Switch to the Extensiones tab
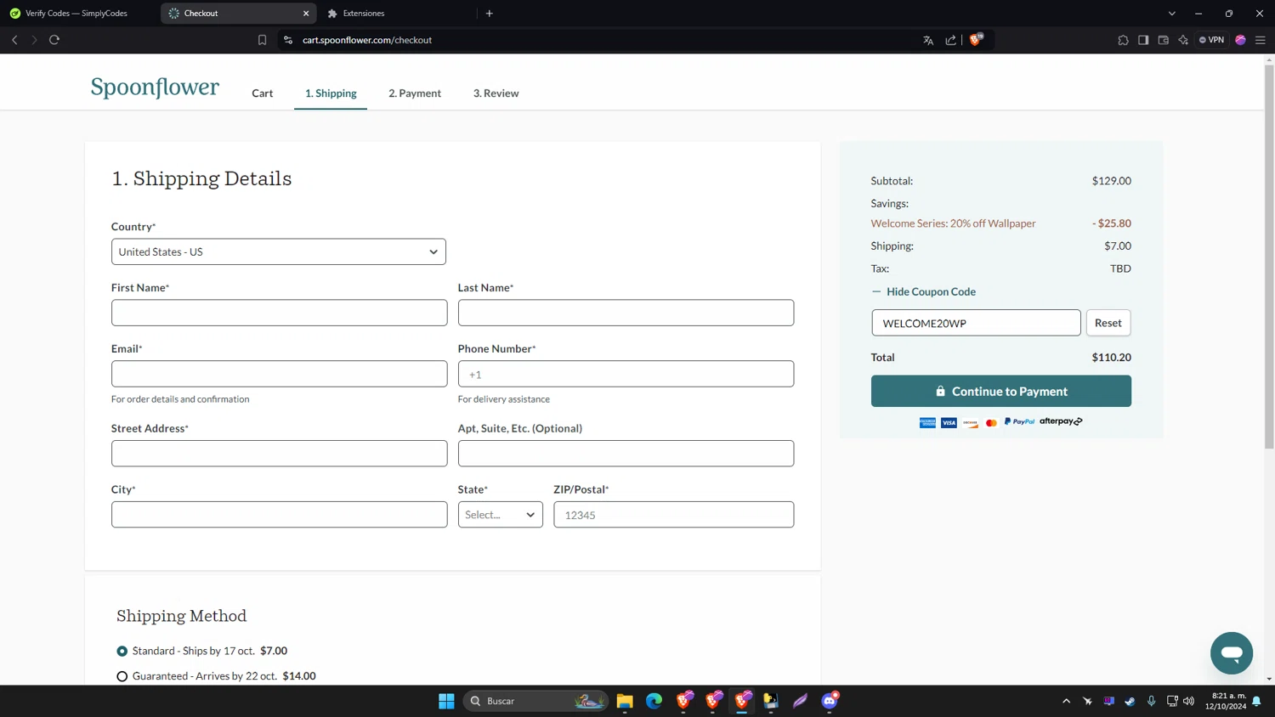Viewport: 1275px width, 717px height. [x=364, y=14]
